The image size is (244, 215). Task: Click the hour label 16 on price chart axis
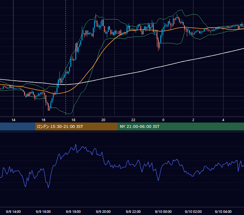43,120
